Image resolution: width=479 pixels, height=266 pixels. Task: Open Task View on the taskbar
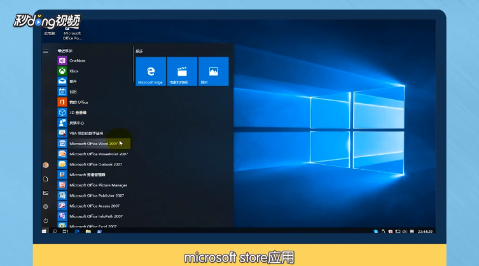click(x=66, y=232)
